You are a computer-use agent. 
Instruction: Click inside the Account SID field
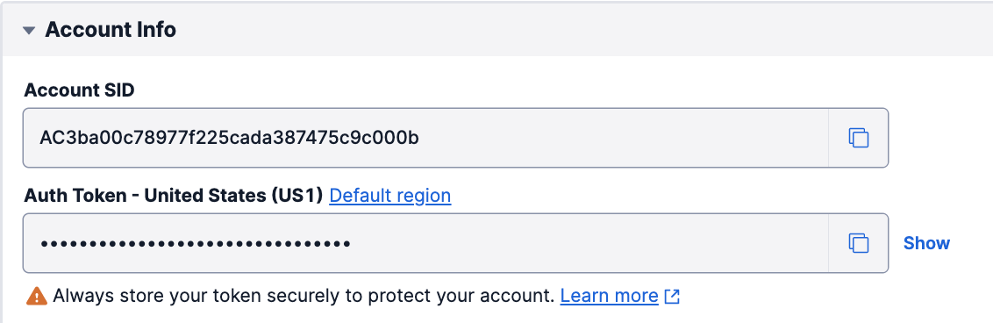click(x=425, y=138)
